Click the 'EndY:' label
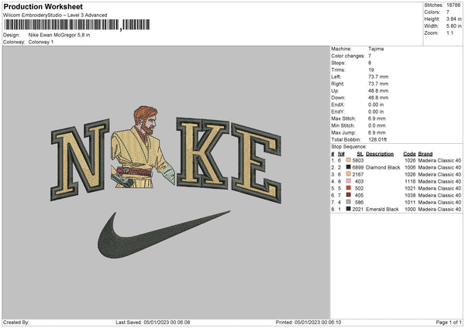Image resolution: width=465 pixels, height=328 pixels. (x=338, y=112)
